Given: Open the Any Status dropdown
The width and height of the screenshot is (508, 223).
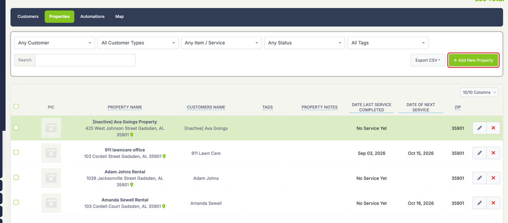Looking at the screenshot, I should click(304, 43).
